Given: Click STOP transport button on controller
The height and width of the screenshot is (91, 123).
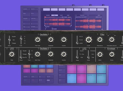Looking at the screenshot, I should (x=42, y=81).
